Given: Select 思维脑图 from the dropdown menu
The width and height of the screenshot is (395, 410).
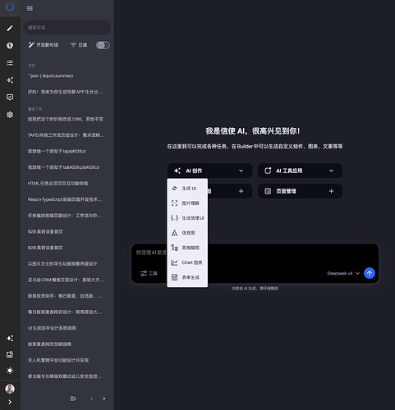Looking at the screenshot, I should click(x=187, y=248).
